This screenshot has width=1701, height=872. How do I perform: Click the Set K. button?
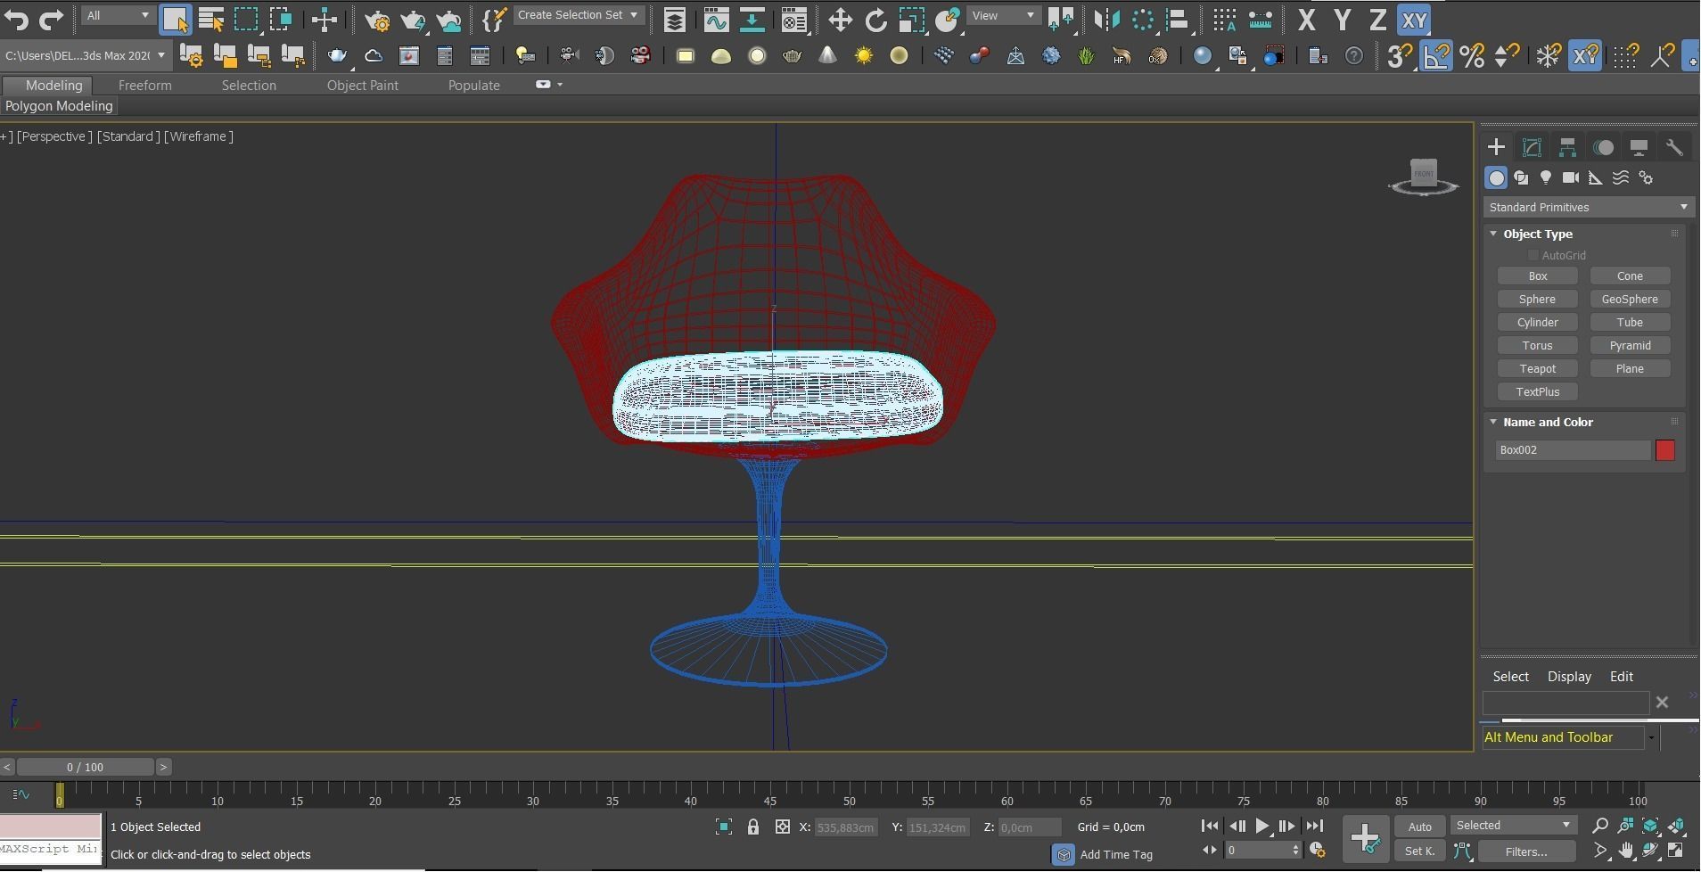[x=1419, y=851]
